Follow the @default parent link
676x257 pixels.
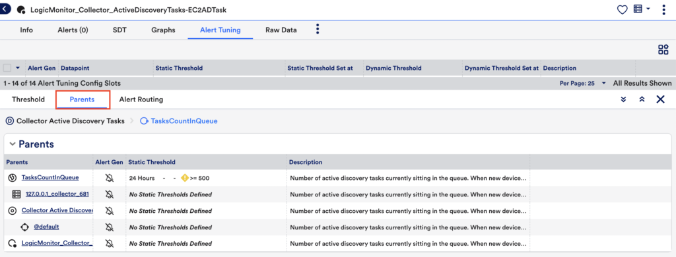pos(46,227)
